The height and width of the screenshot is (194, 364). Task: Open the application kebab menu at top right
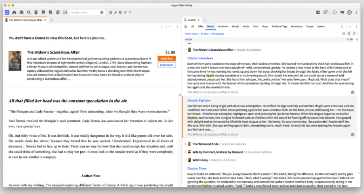click(x=356, y=12)
